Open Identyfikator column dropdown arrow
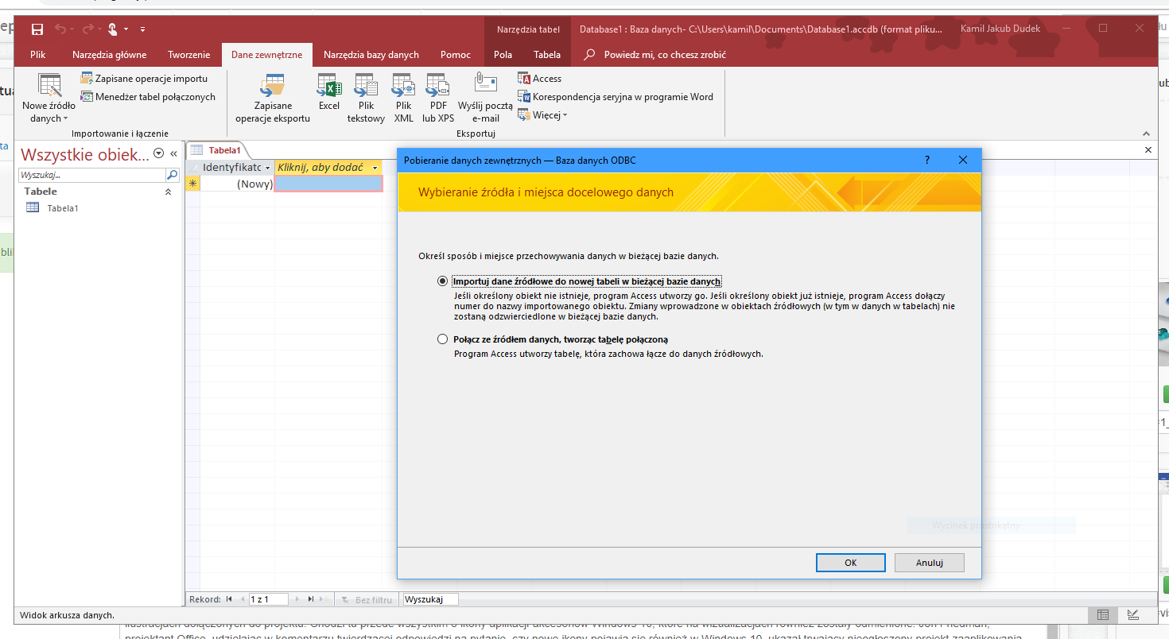Viewport: 1169px width, 639px height. coord(268,168)
